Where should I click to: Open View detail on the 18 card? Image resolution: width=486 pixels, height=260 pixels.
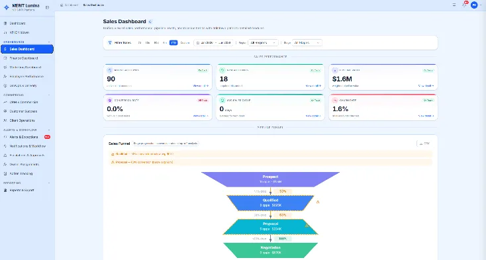pyautogui.click(x=313, y=86)
